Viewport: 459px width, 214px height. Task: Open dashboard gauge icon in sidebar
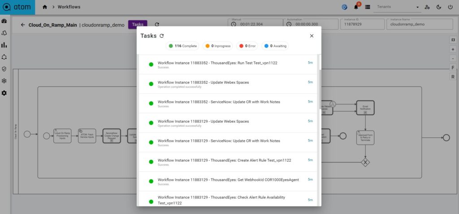click(x=4, y=21)
